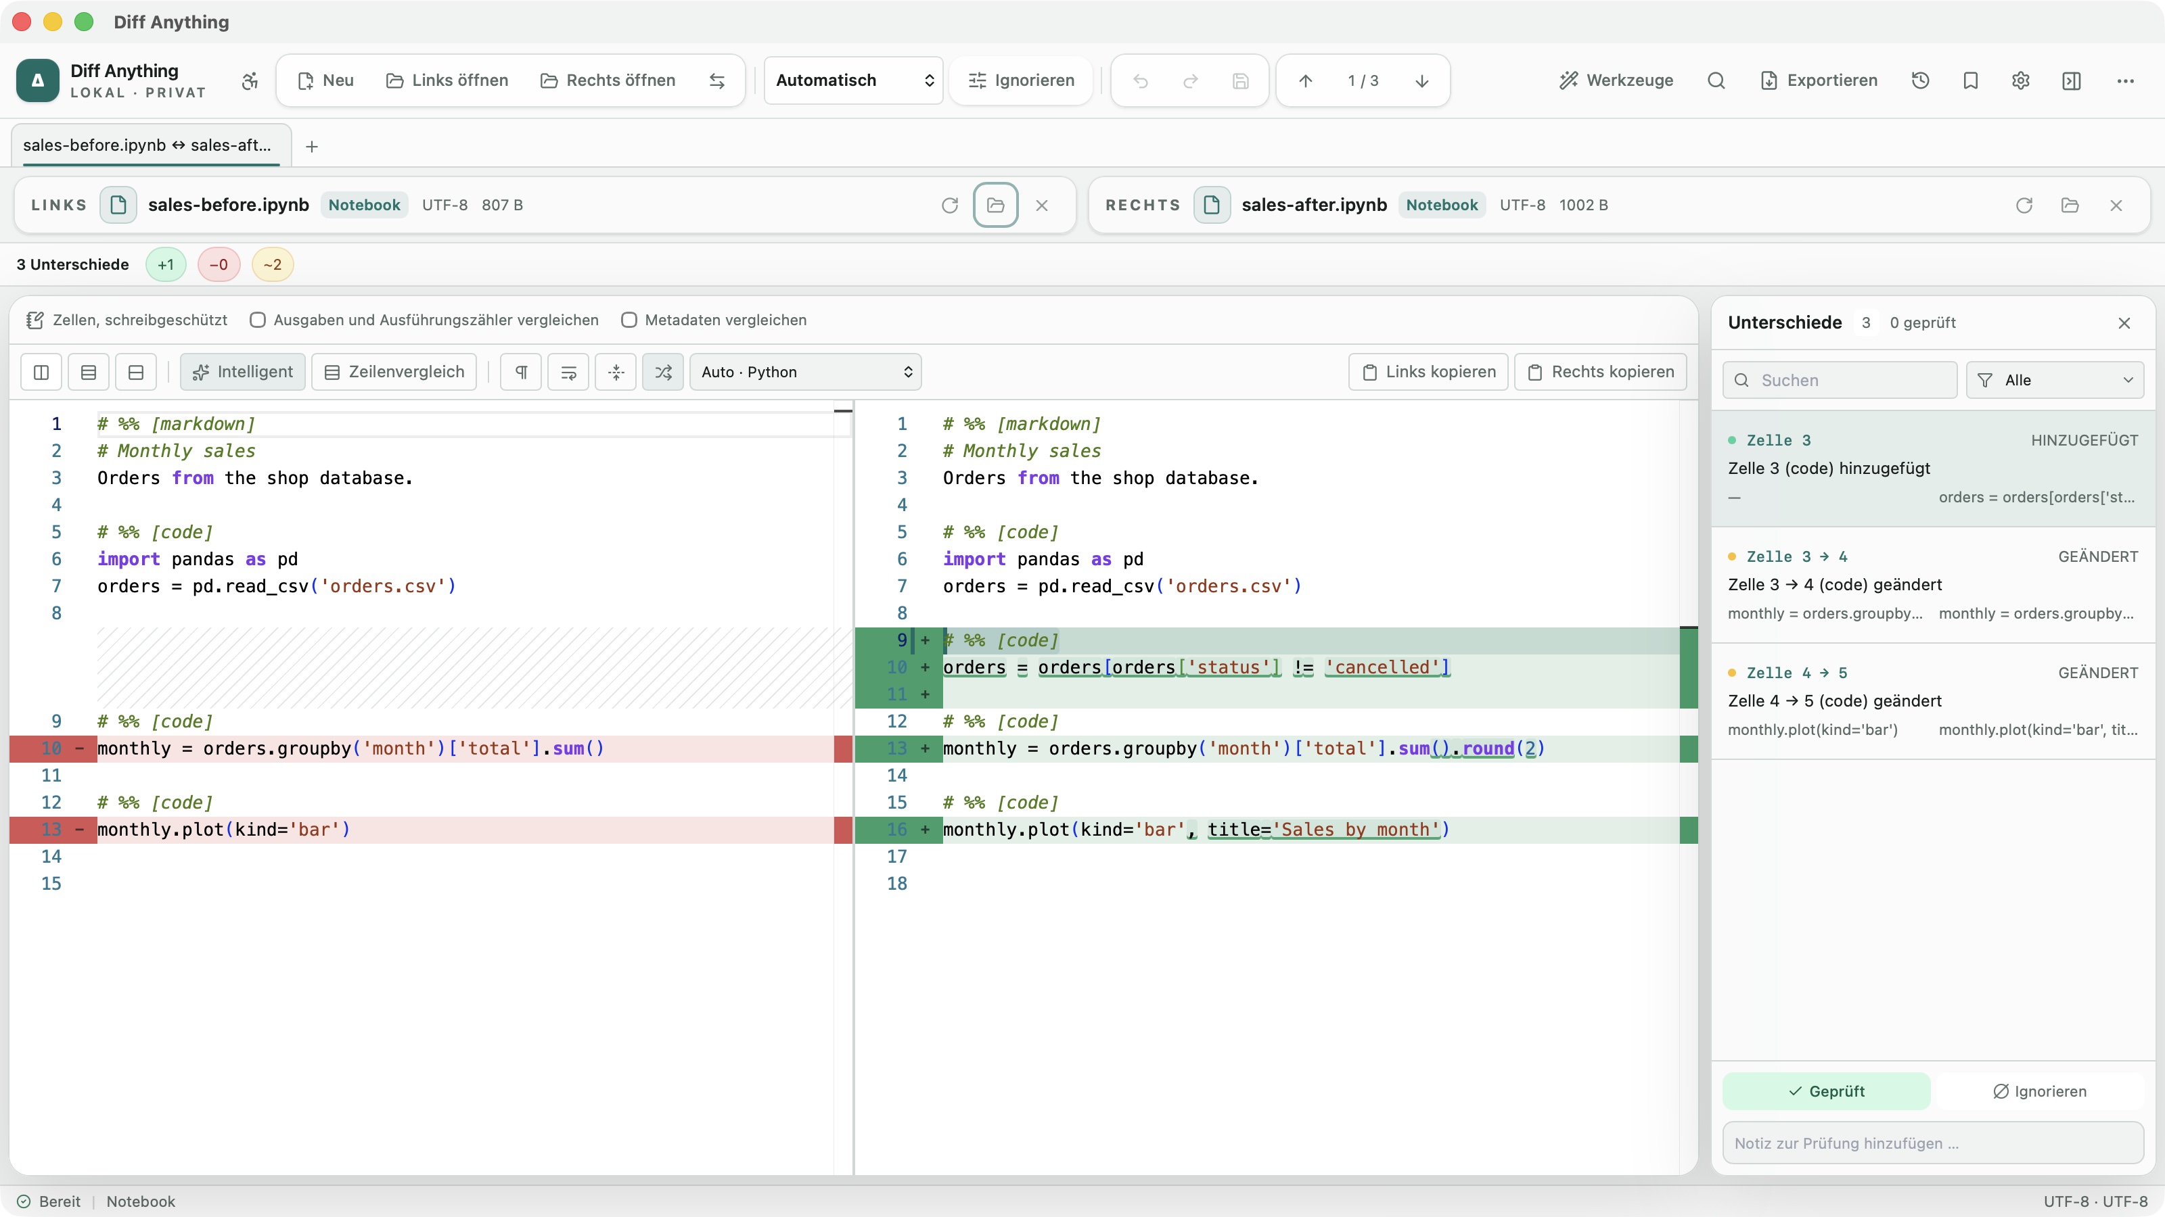Click Links öffnen
The width and height of the screenshot is (2165, 1217).
tap(447, 80)
